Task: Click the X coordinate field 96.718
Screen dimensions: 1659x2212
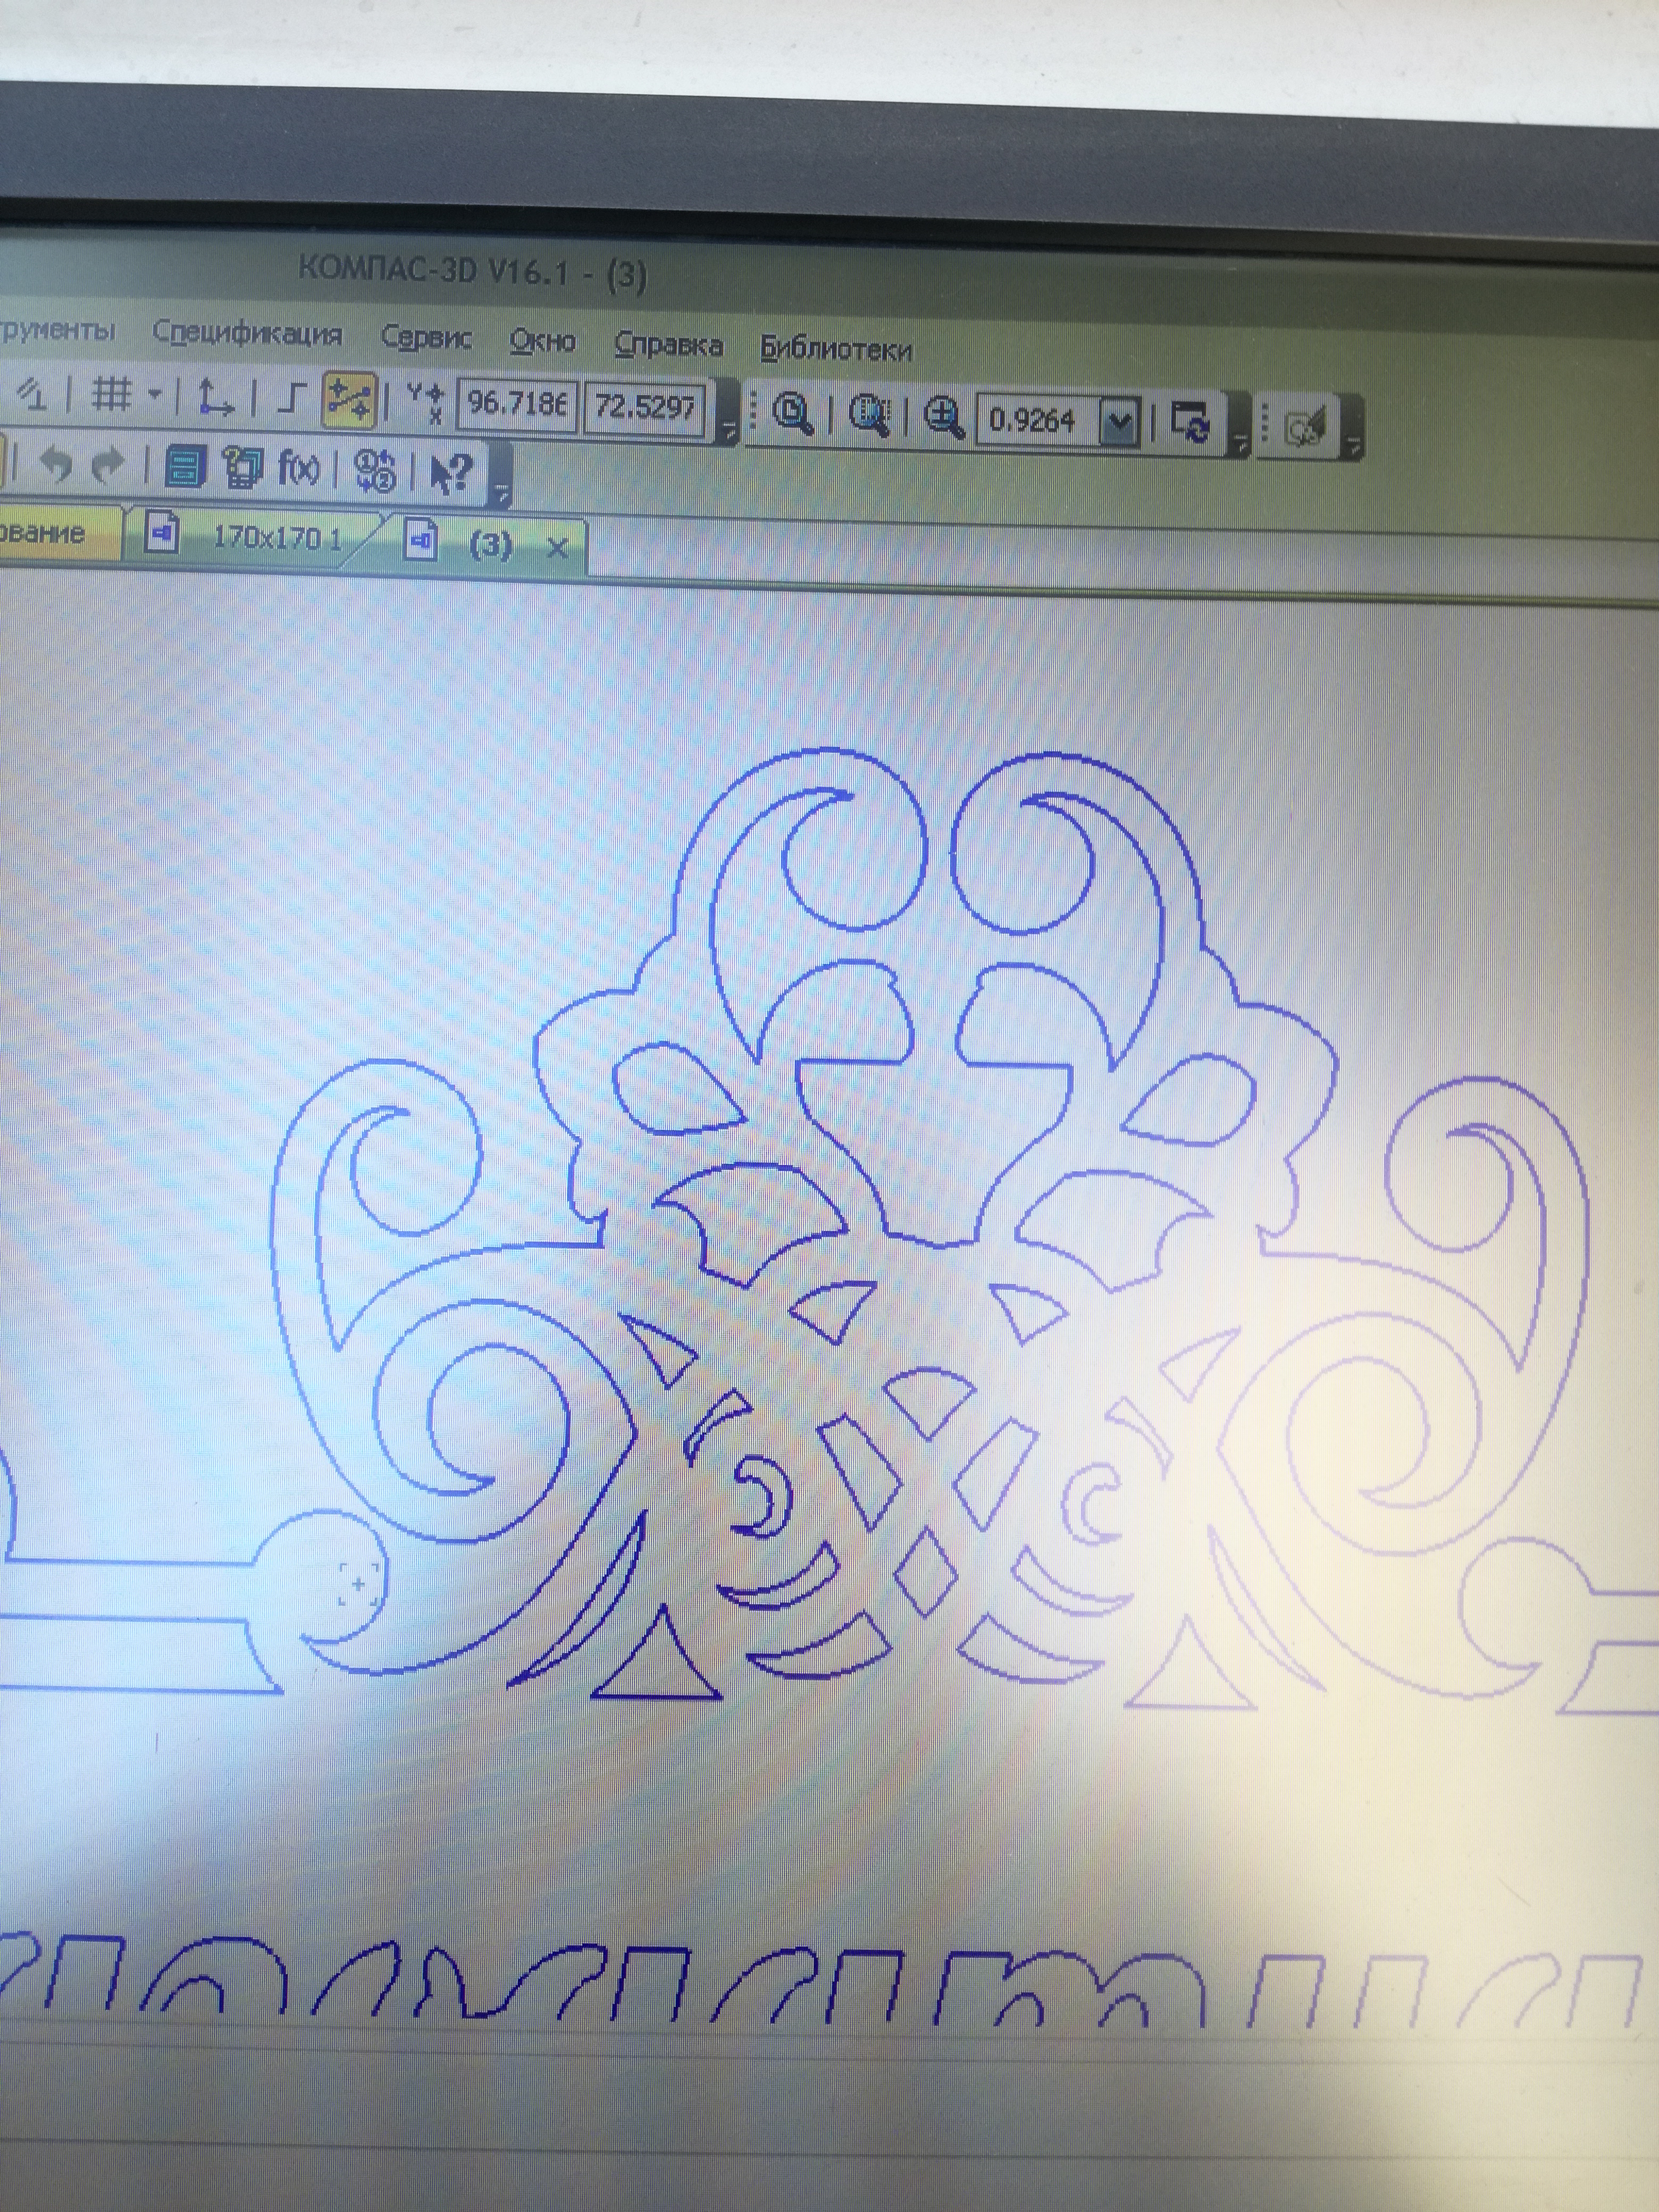Action: point(516,404)
